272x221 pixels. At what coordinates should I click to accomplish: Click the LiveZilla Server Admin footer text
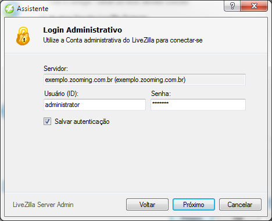[x=43, y=205]
